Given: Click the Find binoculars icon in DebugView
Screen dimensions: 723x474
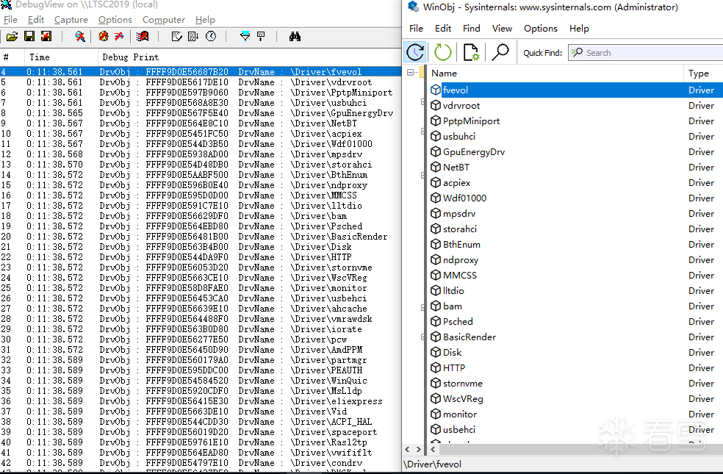Looking at the screenshot, I should pyautogui.click(x=295, y=37).
